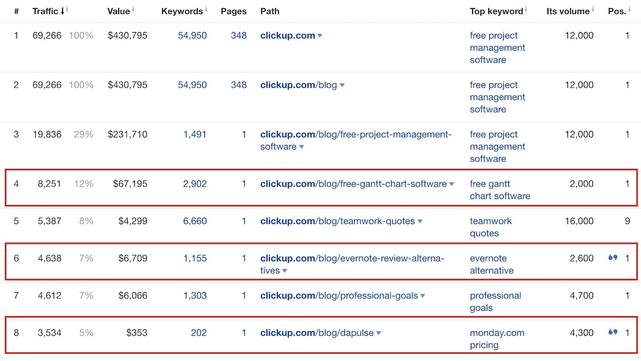Click traffic value 5,387
This screenshot has height=361, width=641.
pos(49,221)
